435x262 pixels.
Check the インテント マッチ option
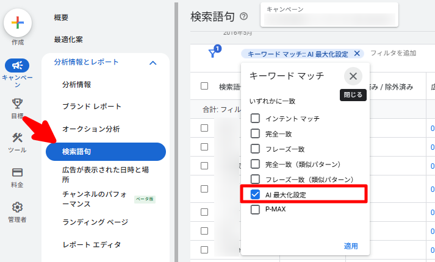point(256,118)
